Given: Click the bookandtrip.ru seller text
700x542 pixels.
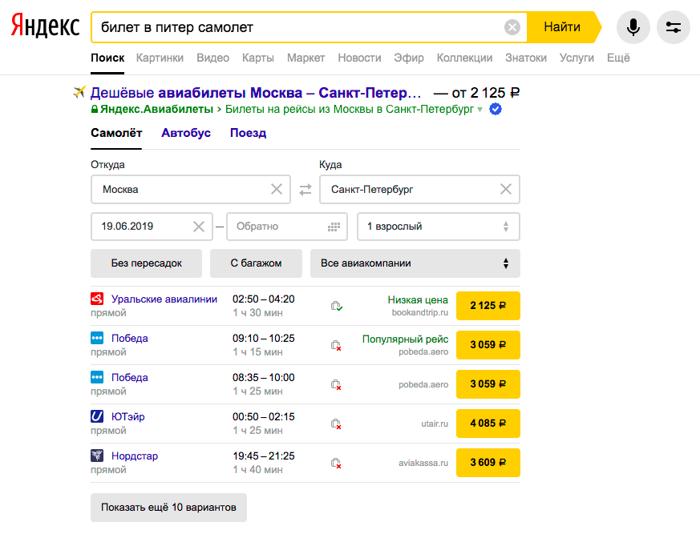Looking at the screenshot, I should (x=419, y=312).
